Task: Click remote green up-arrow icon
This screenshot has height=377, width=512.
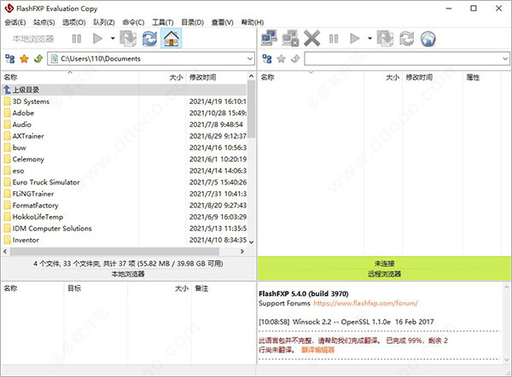Action: (x=295, y=59)
